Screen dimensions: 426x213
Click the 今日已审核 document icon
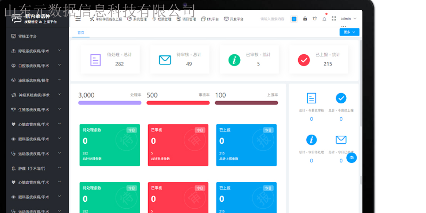click(x=312, y=98)
